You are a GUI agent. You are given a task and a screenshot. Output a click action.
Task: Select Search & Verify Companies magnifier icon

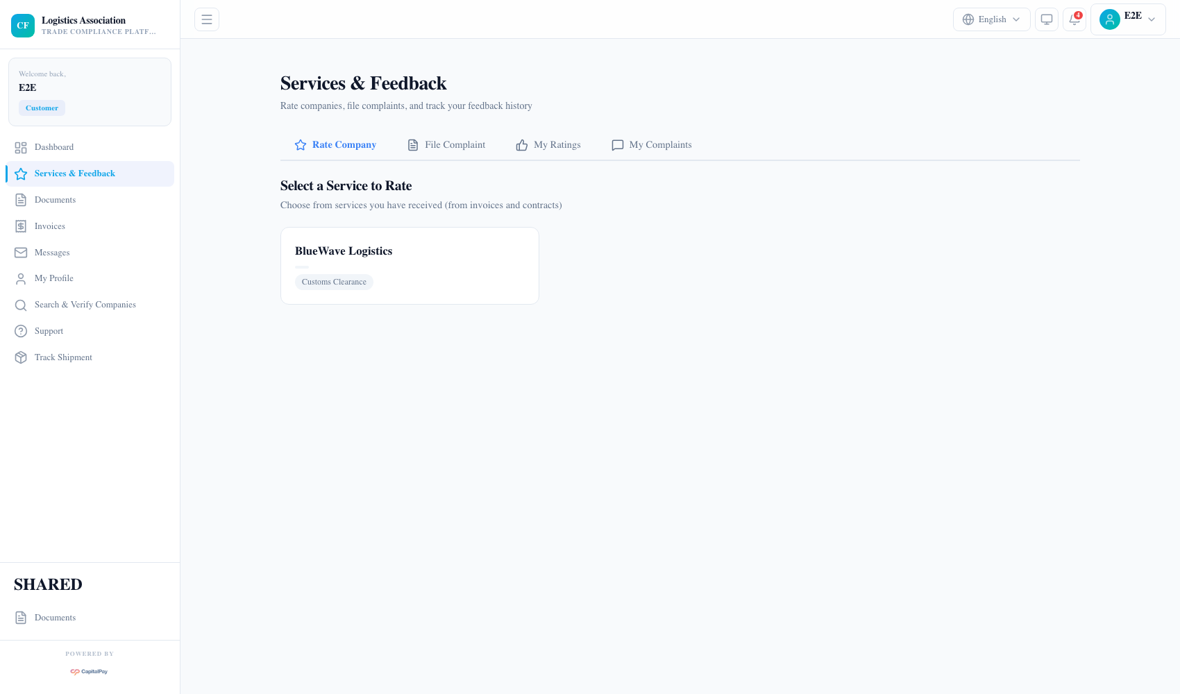click(21, 305)
